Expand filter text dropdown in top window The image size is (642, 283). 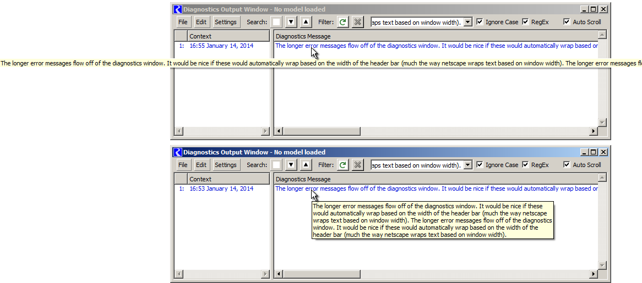tap(469, 22)
